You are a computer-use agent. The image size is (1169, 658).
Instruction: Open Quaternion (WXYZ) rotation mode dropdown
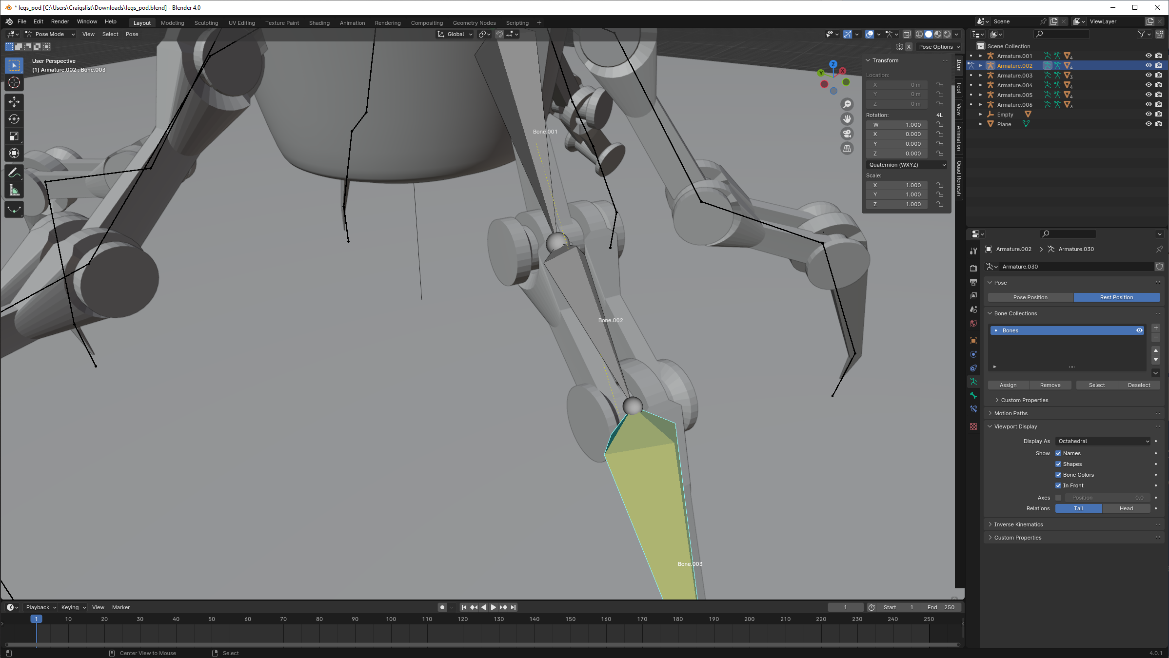click(907, 165)
